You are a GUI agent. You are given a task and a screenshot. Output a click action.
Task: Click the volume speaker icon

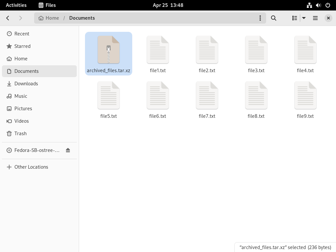pos(318,5)
